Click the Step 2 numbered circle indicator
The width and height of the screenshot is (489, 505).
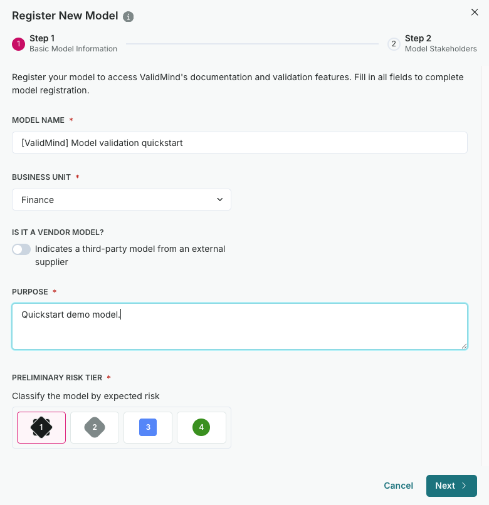tap(394, 44)
